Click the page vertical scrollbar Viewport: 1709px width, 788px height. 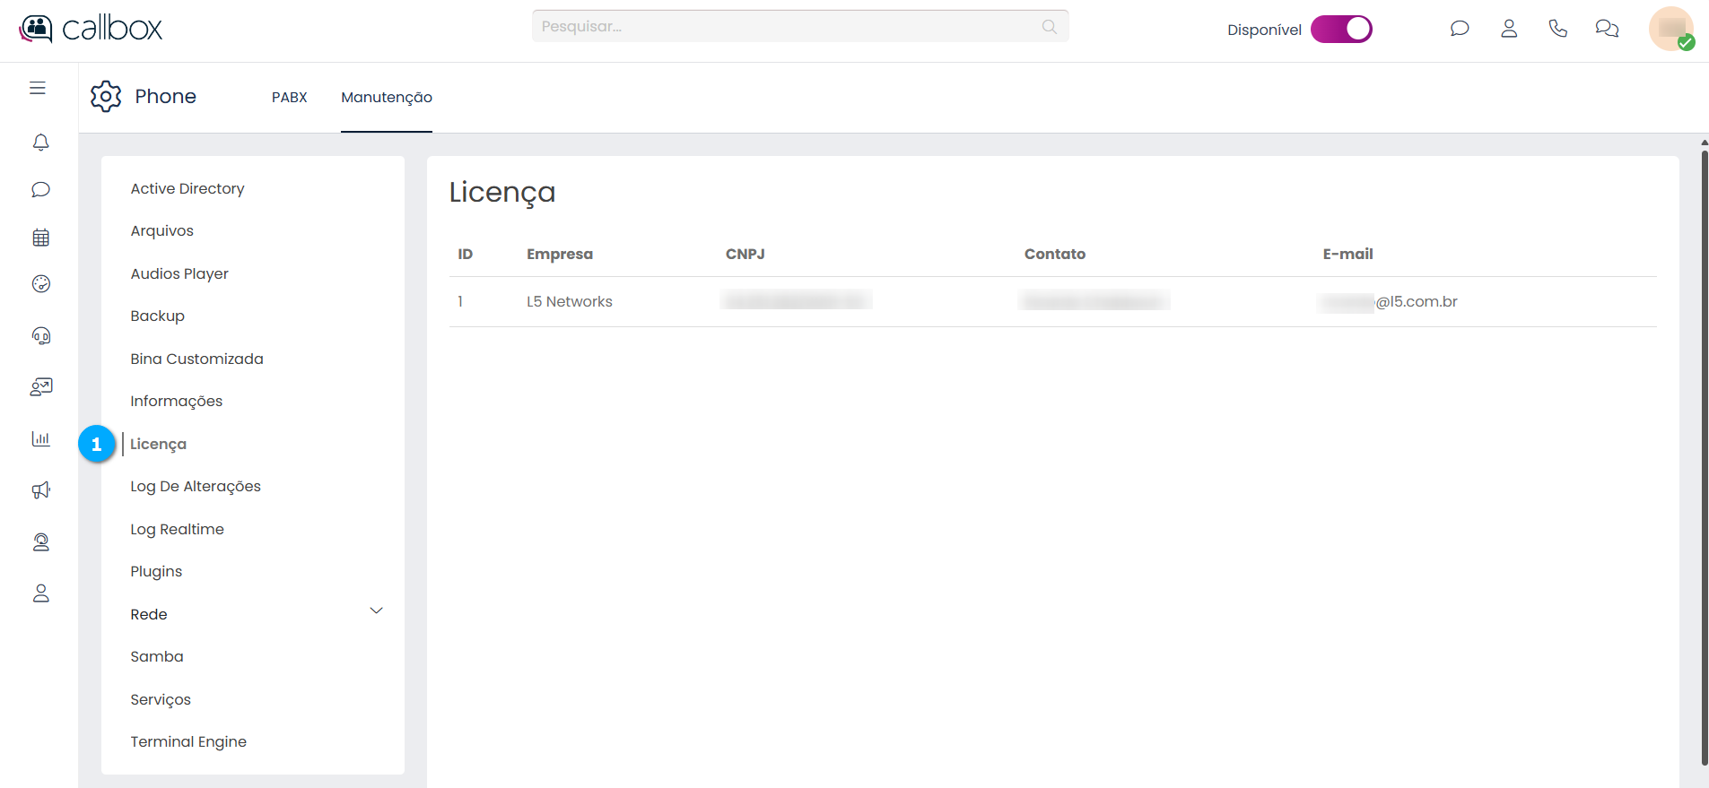(1704, 448)
